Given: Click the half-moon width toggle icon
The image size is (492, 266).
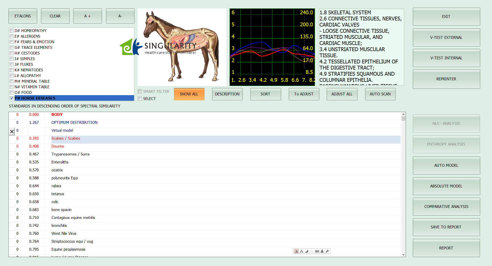Looking at the screenshot, I should click(x=307, y=251).
